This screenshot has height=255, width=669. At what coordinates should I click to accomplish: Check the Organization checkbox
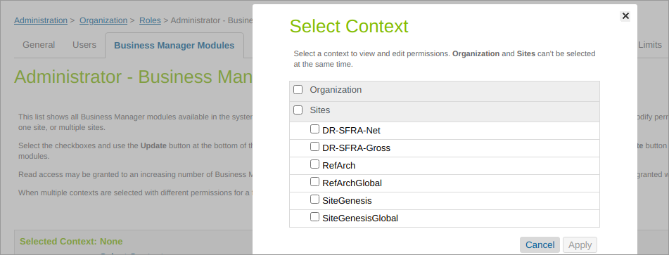(x=298, y=90)
